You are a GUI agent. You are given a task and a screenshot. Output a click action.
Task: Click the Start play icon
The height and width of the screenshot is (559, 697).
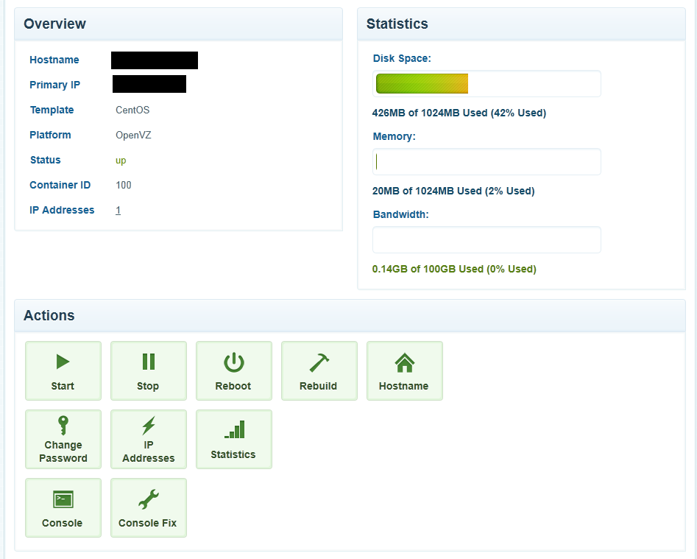pyautogui.click(x=63, y=362)
